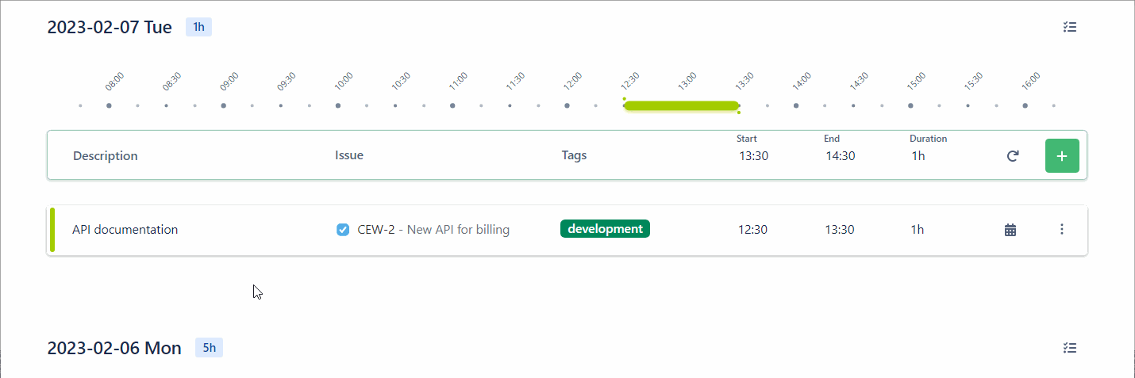Click the reset circular arrow icon
This screenshot has width=1135, height=378.
pyautogui.click(x=1012, y=156)
